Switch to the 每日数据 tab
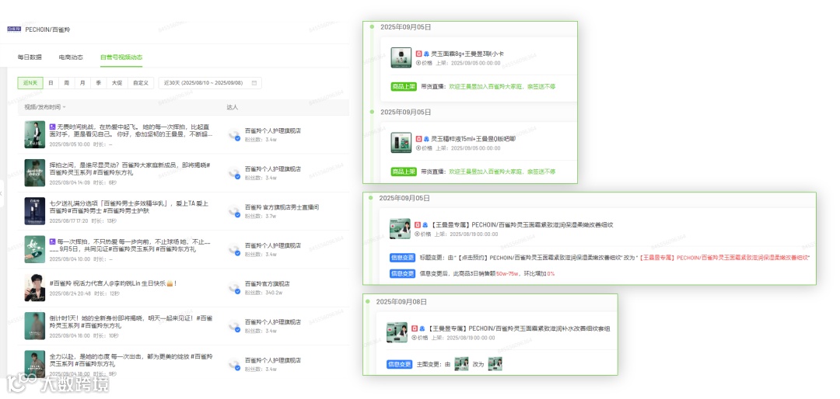 coord(30,57)
